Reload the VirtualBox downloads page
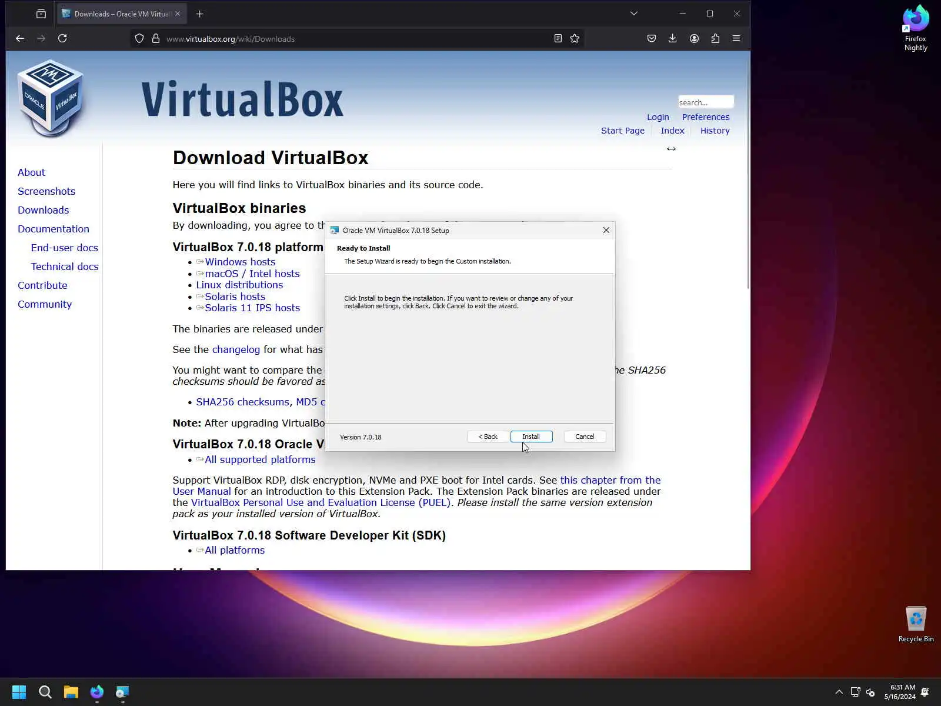Viewport: 941px width, 706px height. [x=62, y=38]
